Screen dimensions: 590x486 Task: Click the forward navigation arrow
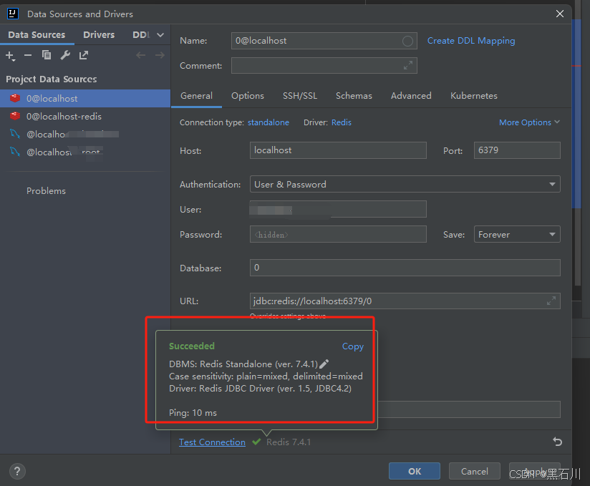click(x=159, y=55)
